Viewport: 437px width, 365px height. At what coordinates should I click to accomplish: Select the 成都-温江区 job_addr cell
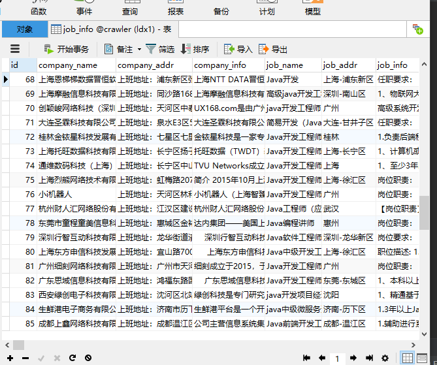pyautogui.click(x=349, y=323)
